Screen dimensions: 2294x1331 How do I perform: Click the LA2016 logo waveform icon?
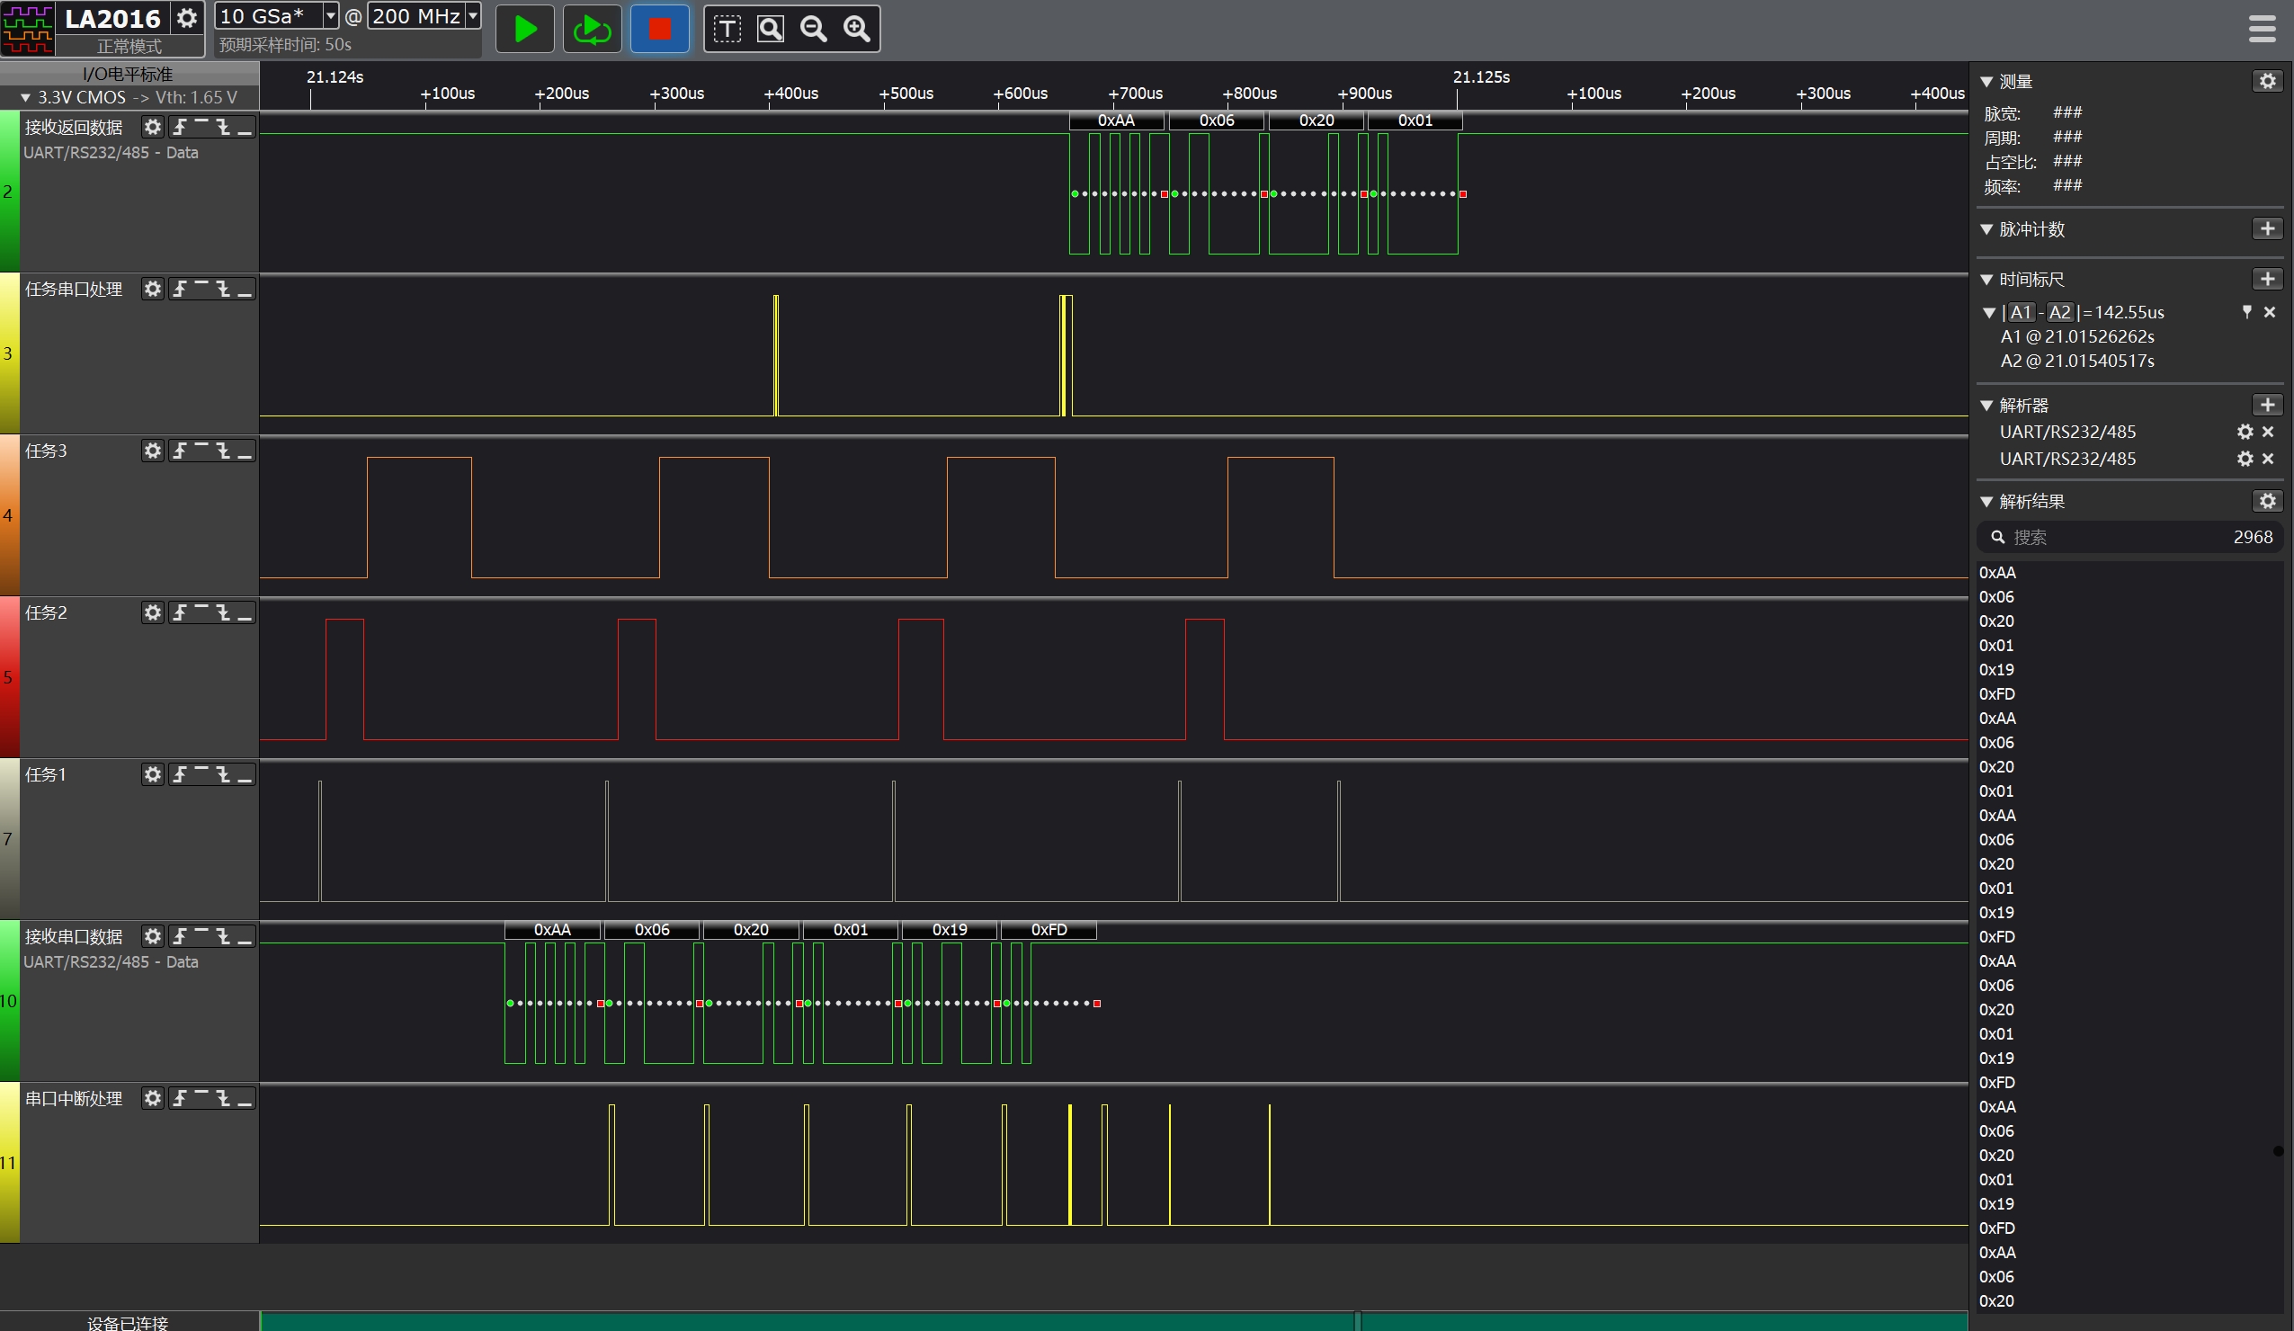tap(27, 28)
